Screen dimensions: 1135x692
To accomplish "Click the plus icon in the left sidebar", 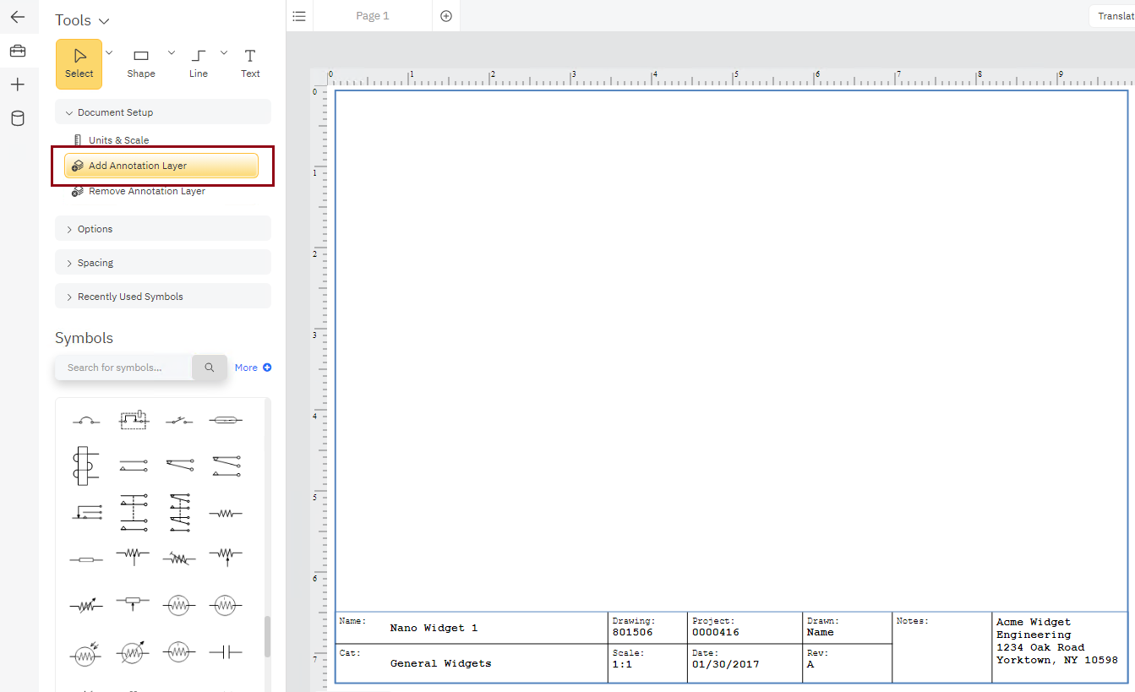I will 18,84.
